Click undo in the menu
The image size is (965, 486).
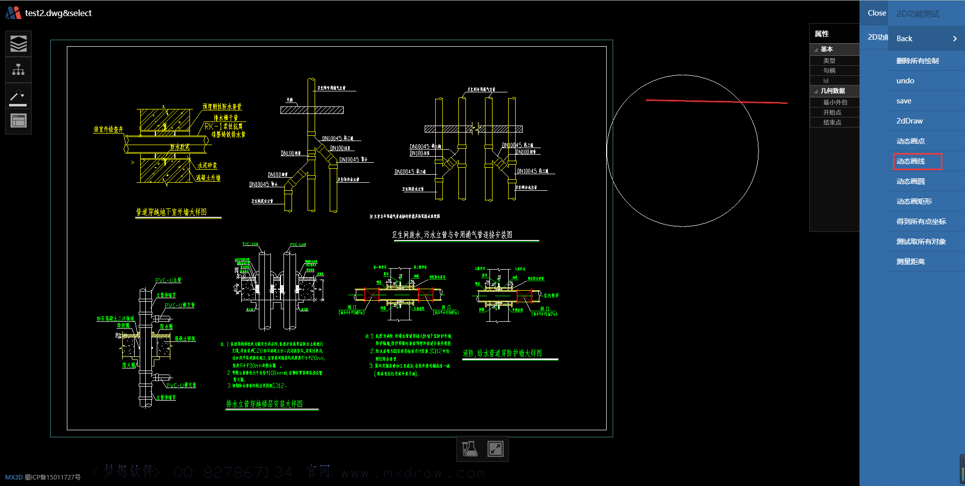(x=926, y=81)
